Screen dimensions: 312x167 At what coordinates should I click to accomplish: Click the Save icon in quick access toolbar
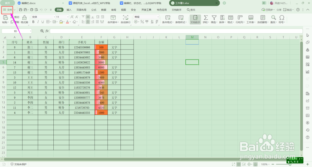[x=21, y=10]
